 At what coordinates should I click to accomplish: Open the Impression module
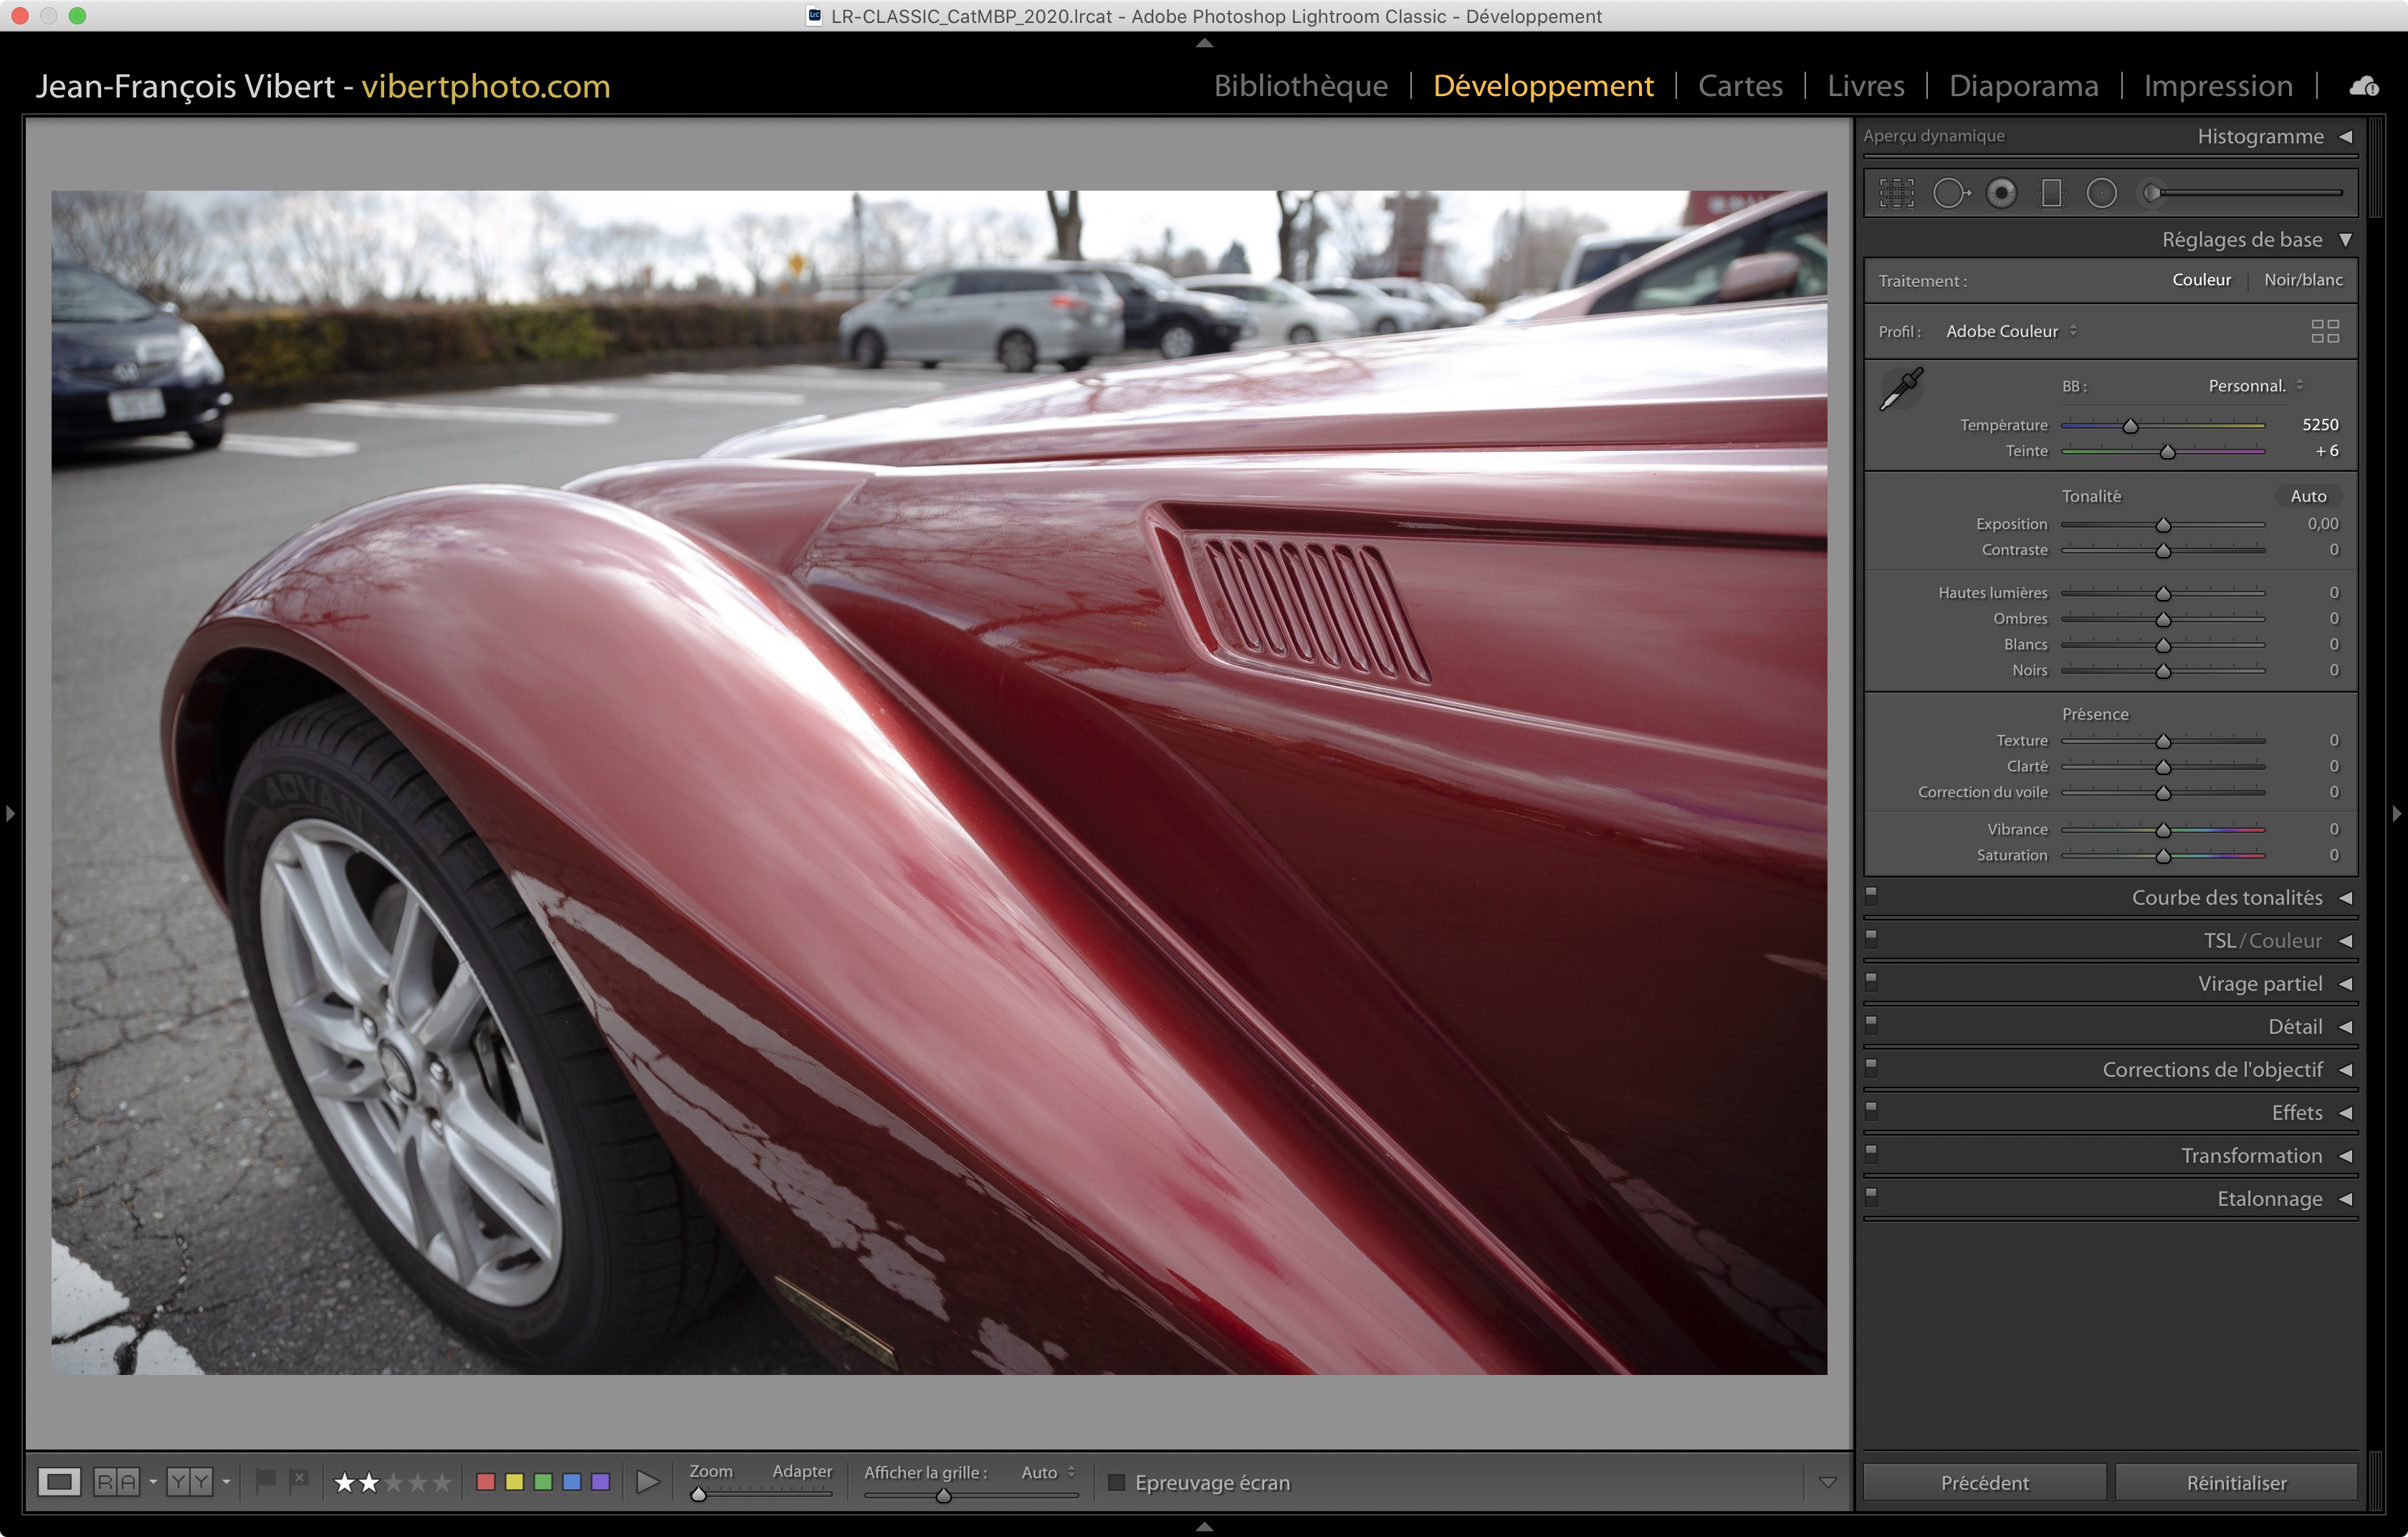2217,86
